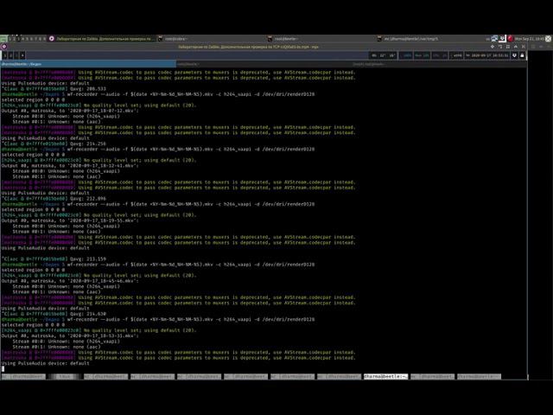Open the clock showing Mon Sep 21
Screen dimensions: 553x415
coord(530,39)
